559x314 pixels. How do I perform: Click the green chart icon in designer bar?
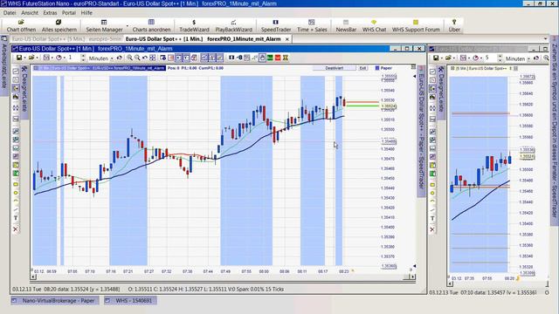[x=16, y=174]
